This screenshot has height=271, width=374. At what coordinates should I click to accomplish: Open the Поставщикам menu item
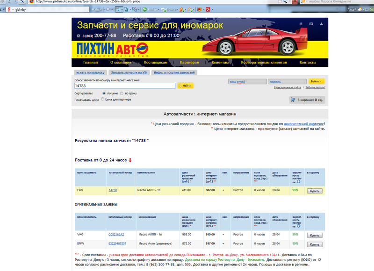point(156,63)
